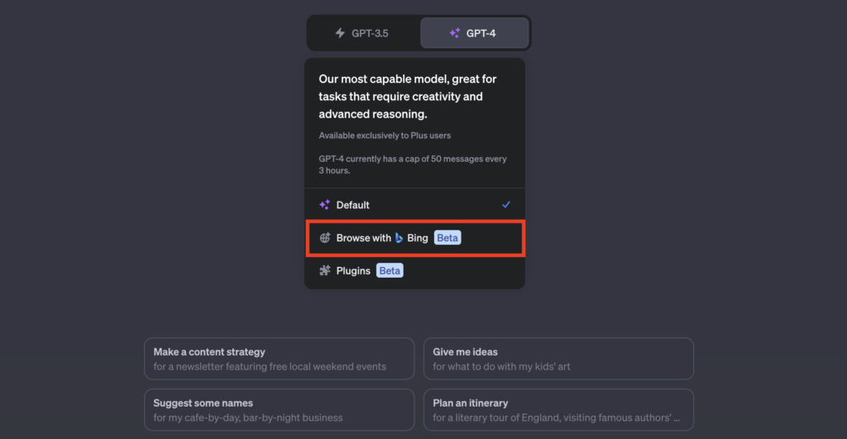
Task: Click the GPT-4 50 messages cap notice
Action: click(413, 165)
